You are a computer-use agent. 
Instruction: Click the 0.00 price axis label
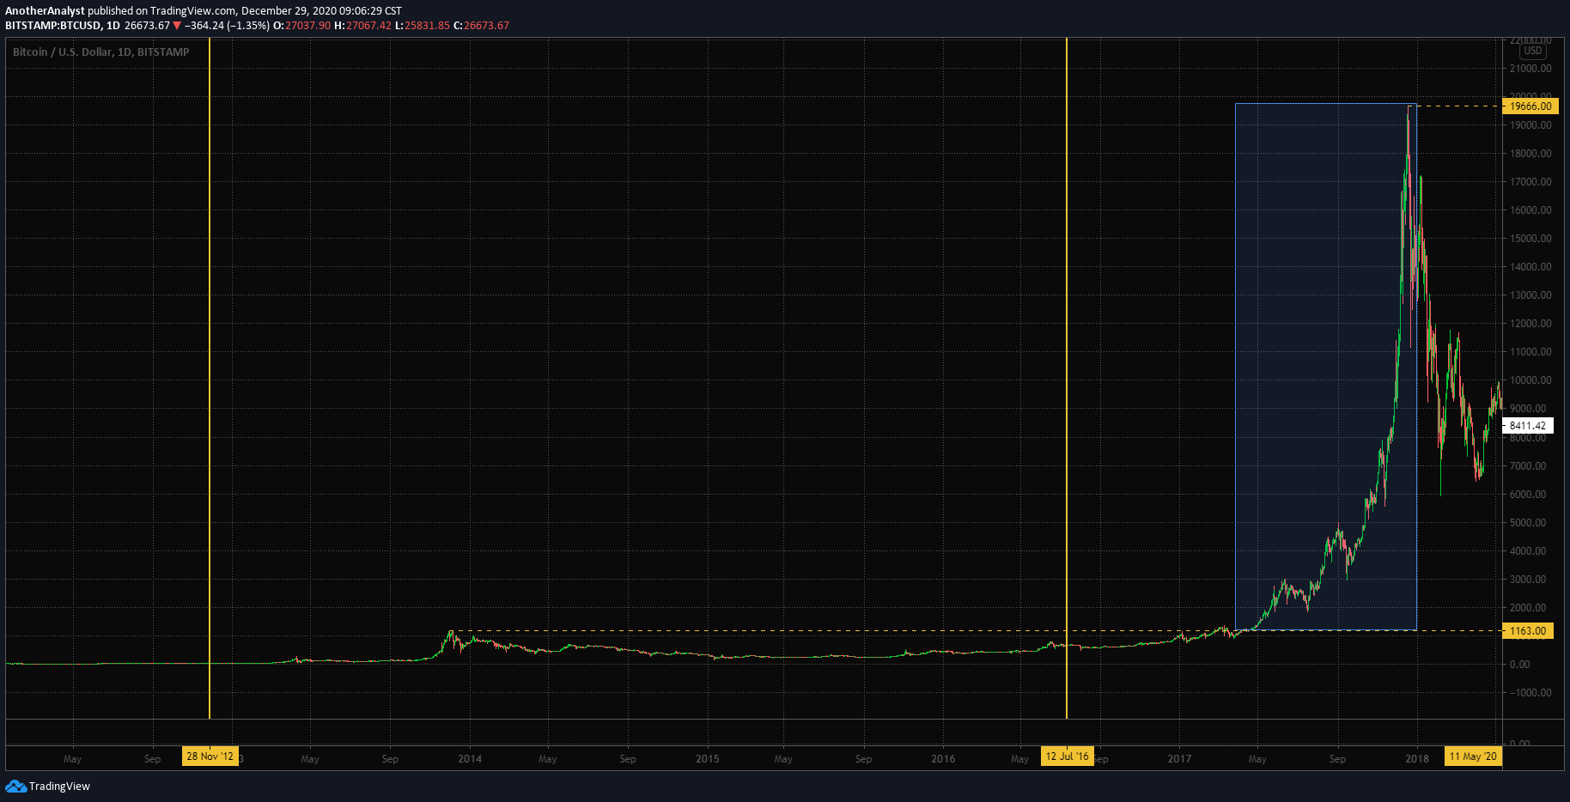pos(1520,665)
